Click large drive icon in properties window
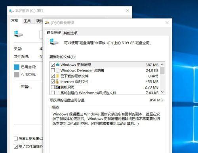198x153 pixels. click(18, 34)
